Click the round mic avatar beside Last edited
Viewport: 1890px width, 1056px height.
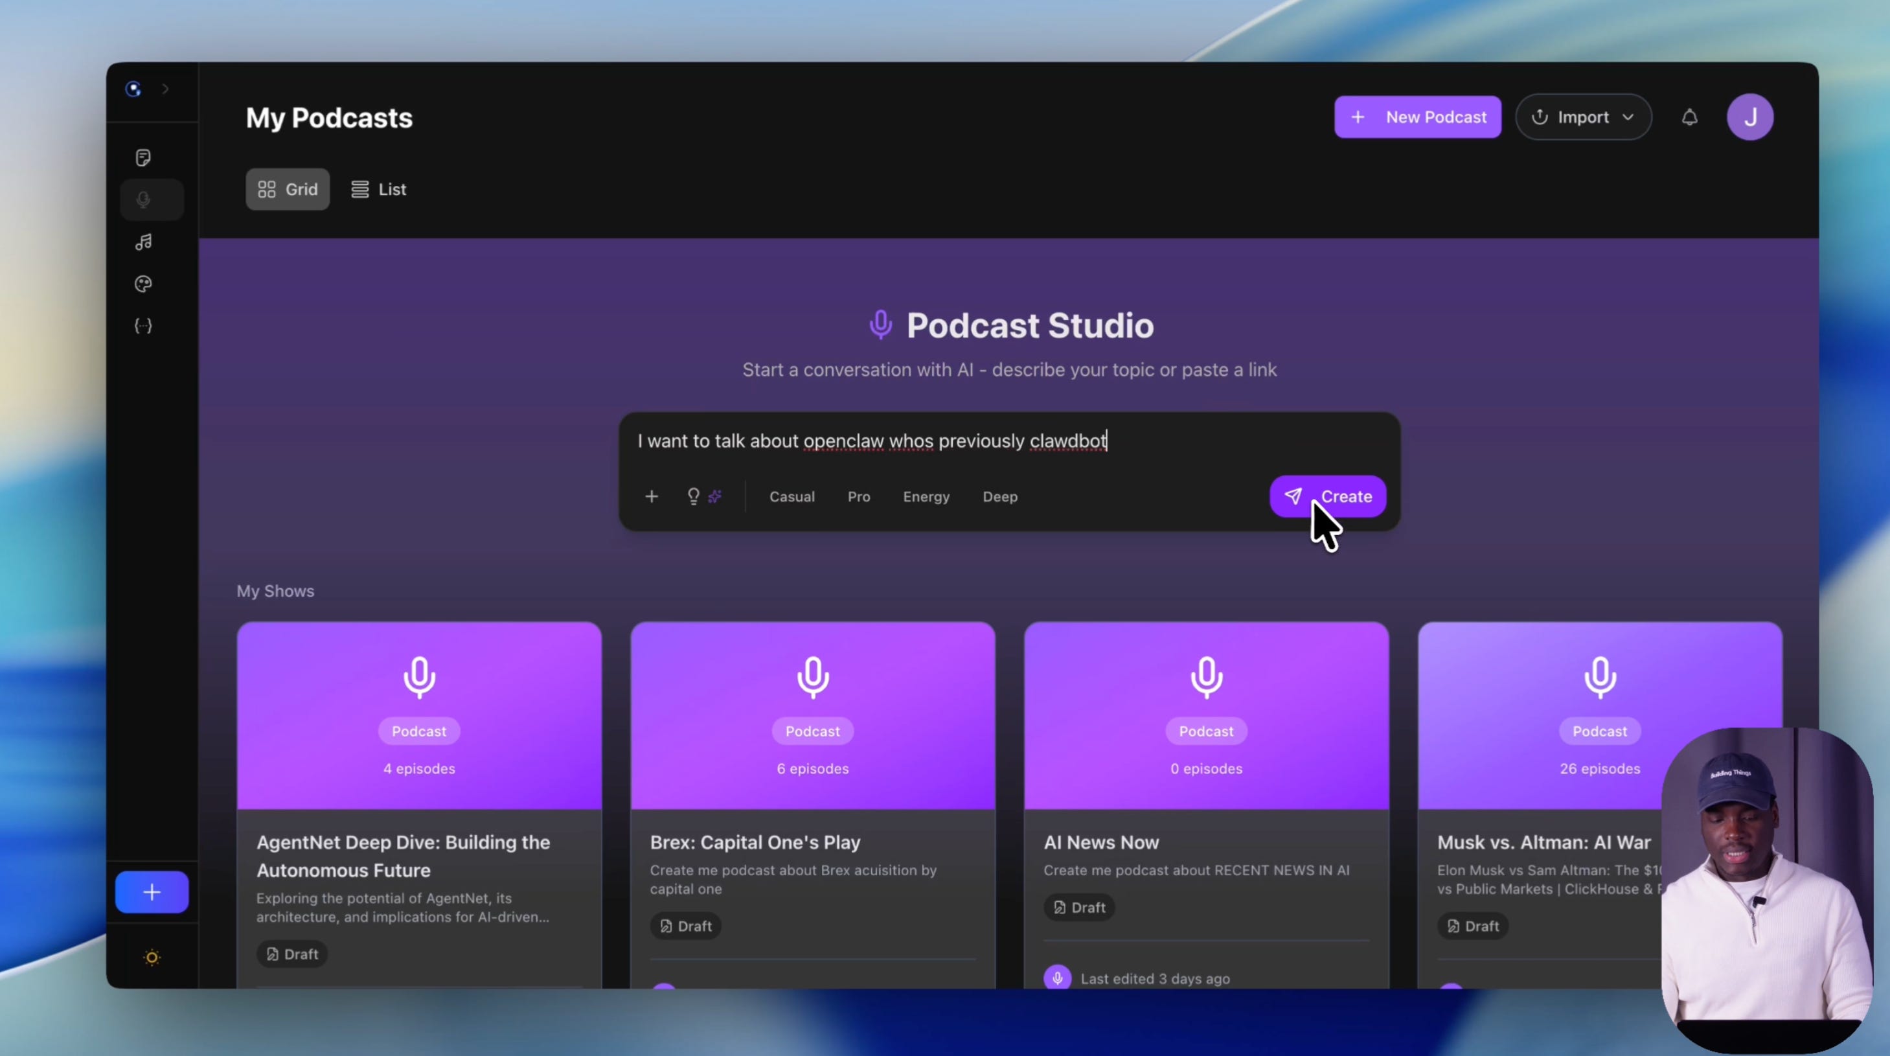1057,978
